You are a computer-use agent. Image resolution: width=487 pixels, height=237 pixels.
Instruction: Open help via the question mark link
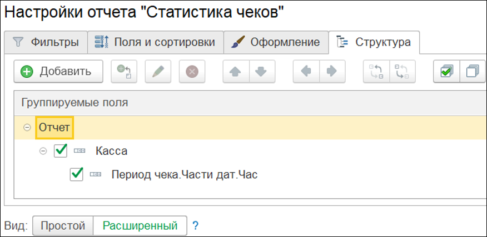(195, 226)
